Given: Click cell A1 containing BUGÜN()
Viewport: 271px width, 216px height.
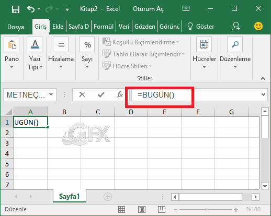Looking at the screenshot, I should [30, 122].
